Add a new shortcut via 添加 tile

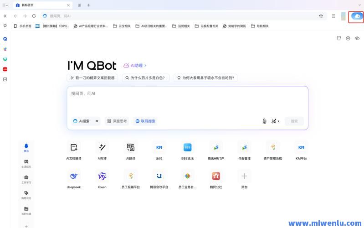[245, 179]
